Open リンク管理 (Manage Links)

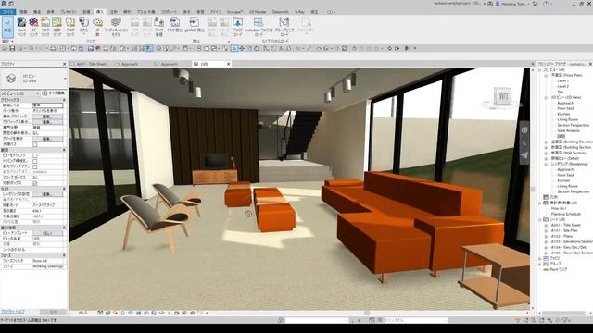pyautogui.click(x=159, y=27)
